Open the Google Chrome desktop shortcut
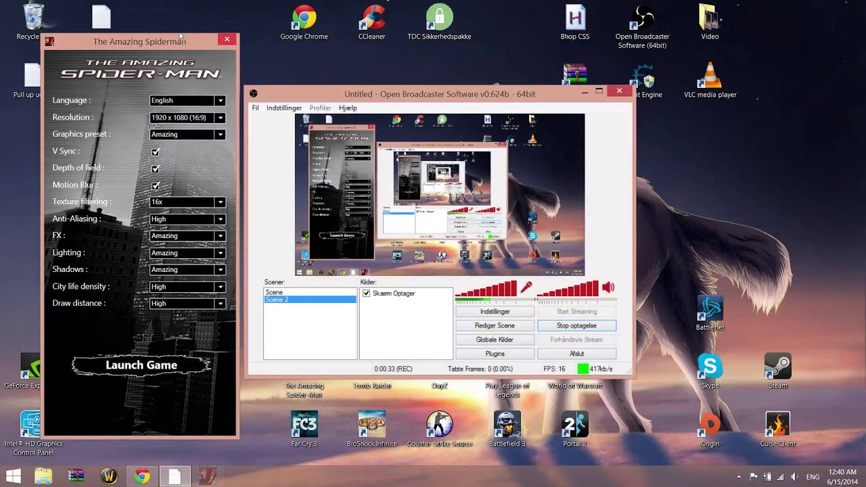The image size is (866, 487). pos(304,22)
